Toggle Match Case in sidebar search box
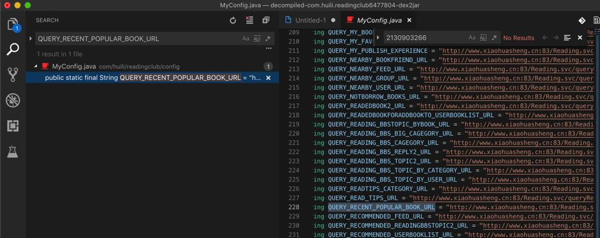 246,38
